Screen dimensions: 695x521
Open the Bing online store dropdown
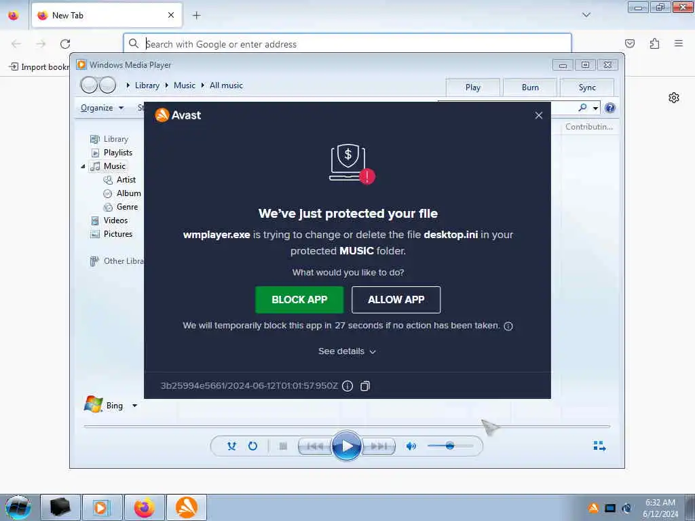tap(134, 406)
